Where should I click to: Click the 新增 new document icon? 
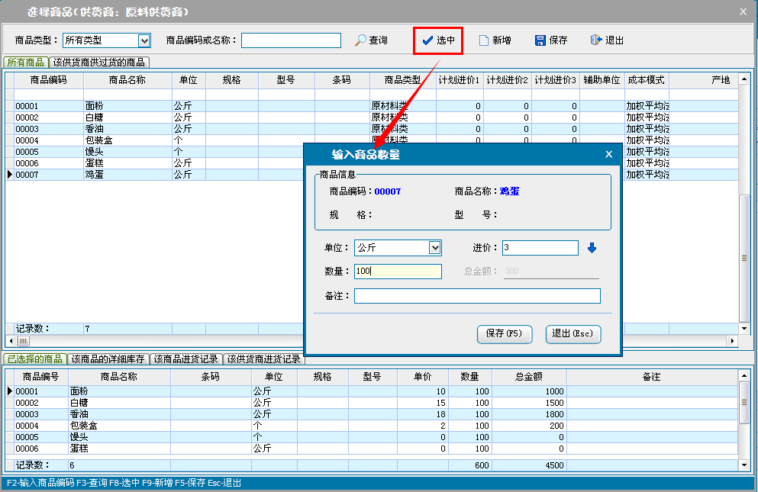click(484, 40)
